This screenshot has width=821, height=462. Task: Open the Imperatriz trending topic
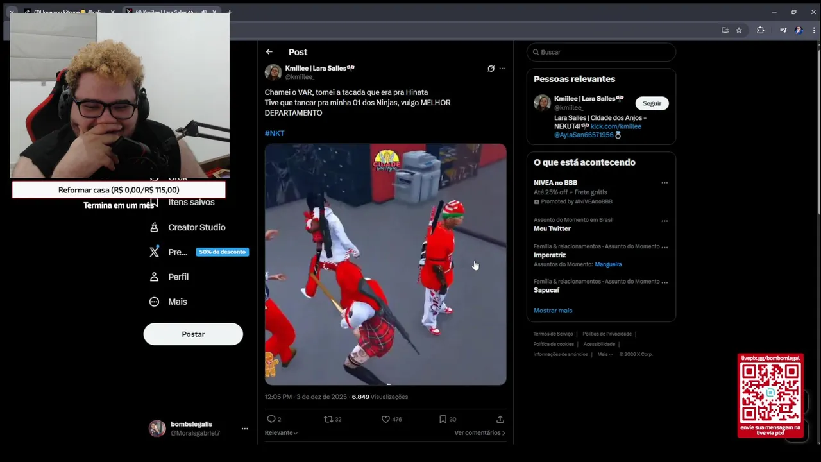click(601, 255)
